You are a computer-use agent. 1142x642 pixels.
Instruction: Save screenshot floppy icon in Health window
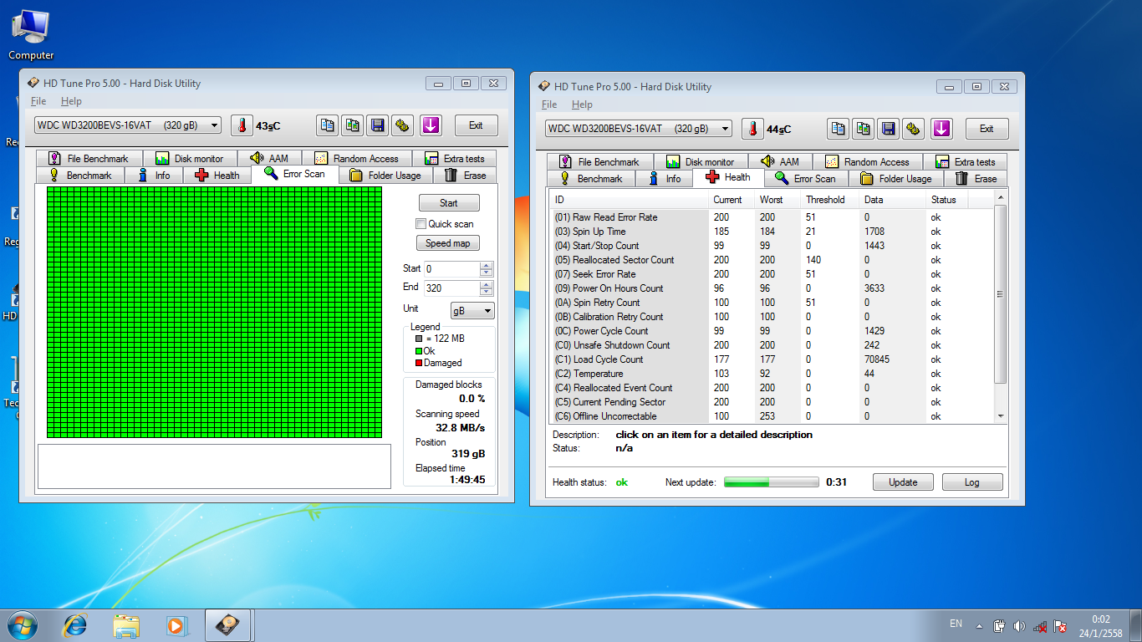[x=889, y=129]
